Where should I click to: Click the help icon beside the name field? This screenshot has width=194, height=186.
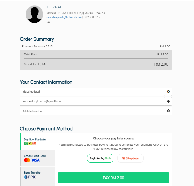[168, 92]
